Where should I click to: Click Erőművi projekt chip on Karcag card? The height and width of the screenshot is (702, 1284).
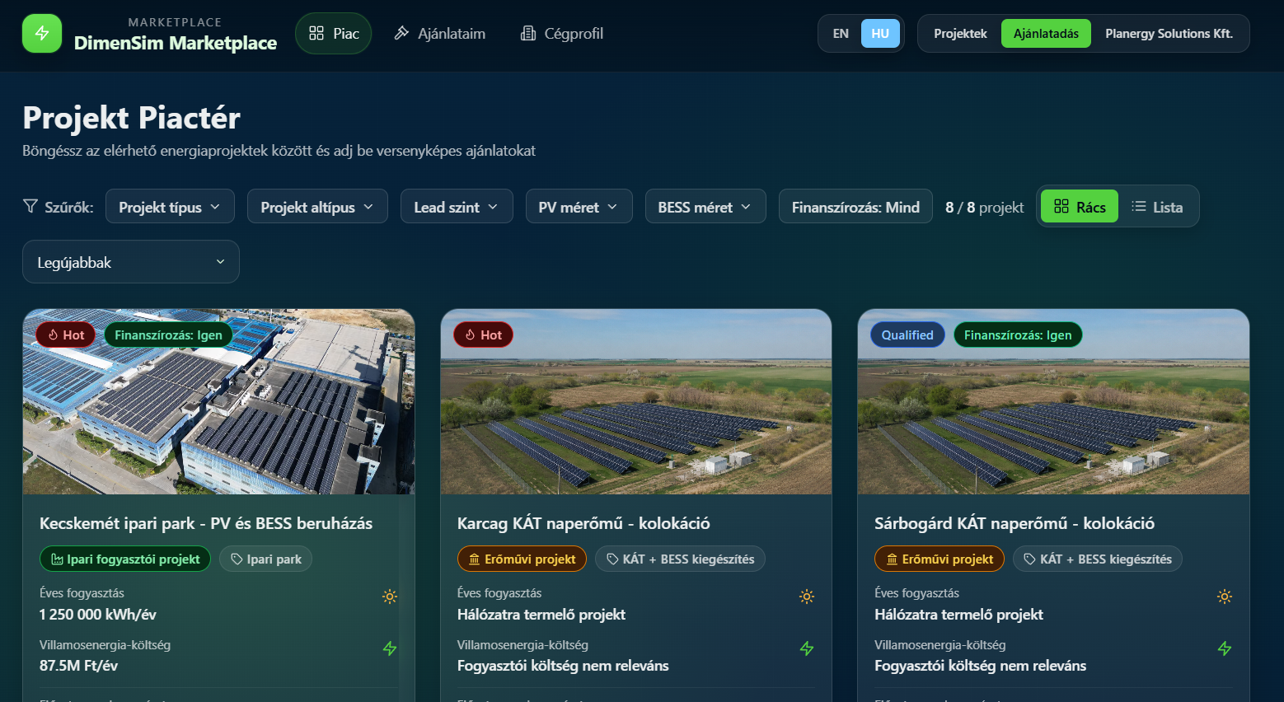522,559
